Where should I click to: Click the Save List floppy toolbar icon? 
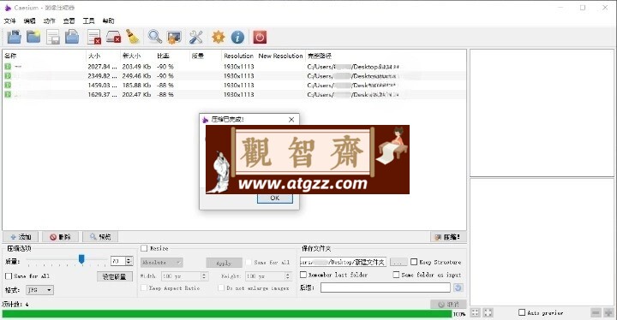point(53,38)
